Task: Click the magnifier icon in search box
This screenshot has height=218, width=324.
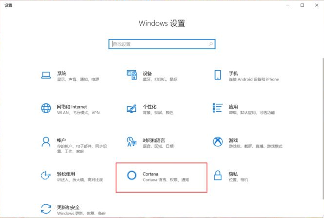Action: pos(211,44)
